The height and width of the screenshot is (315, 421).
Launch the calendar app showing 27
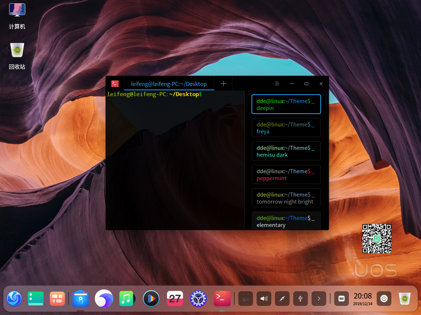coord(175,299)
